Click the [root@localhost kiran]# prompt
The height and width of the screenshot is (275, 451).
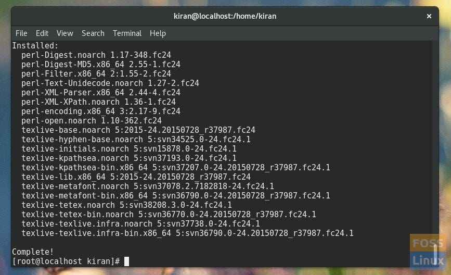coord(66,261)
